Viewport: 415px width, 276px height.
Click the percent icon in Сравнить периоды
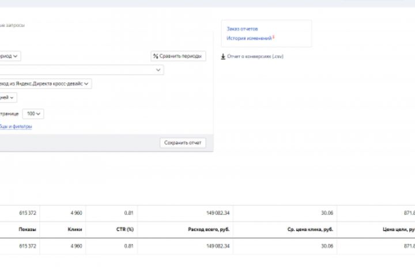click(x=156, y=56)
